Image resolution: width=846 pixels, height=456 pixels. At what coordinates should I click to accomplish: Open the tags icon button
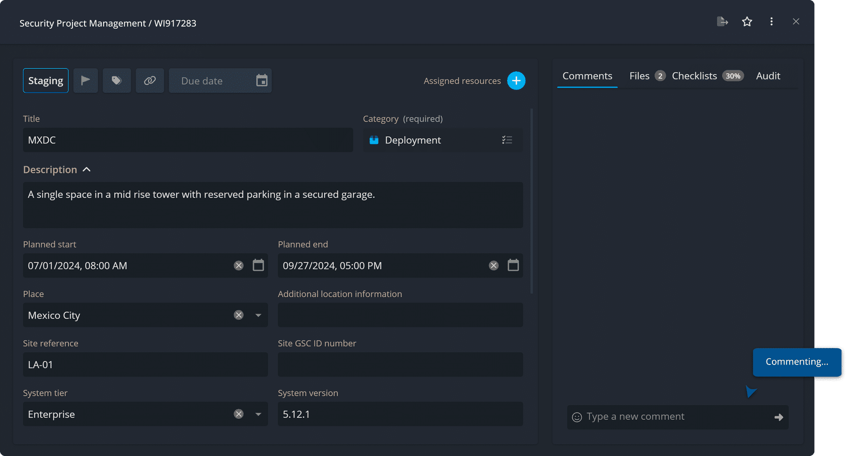[x=116, y=80]
